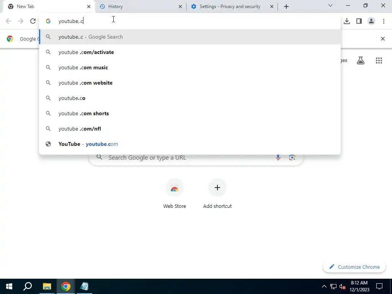Select suggestion 'youtube.co'
The image size is (392, 294).
190,98
